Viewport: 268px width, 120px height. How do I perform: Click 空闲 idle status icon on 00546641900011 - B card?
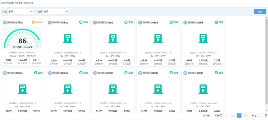point(171,22)
